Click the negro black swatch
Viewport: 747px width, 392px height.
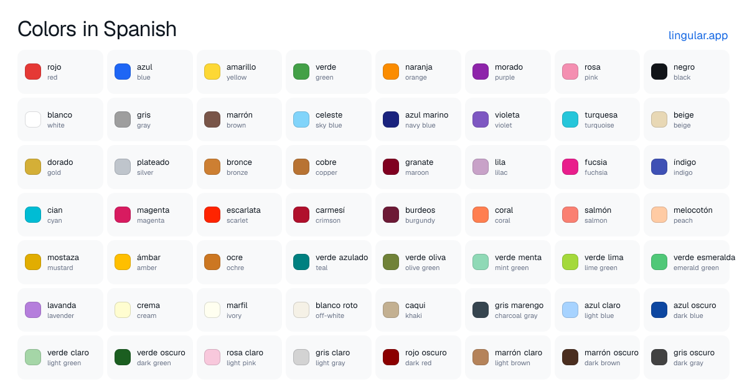pyautogui.click(x=659, y=72)
